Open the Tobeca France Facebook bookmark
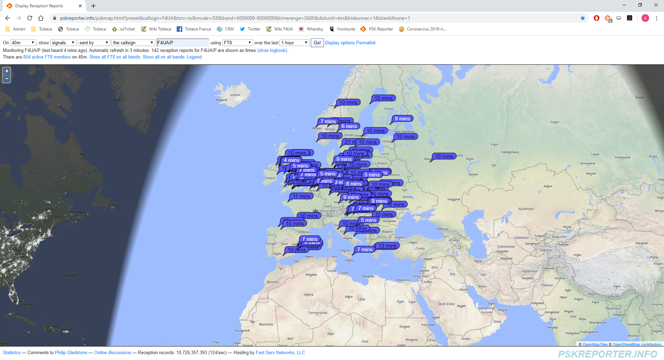This screenshot has height=360, width=664. click(194, 29)
